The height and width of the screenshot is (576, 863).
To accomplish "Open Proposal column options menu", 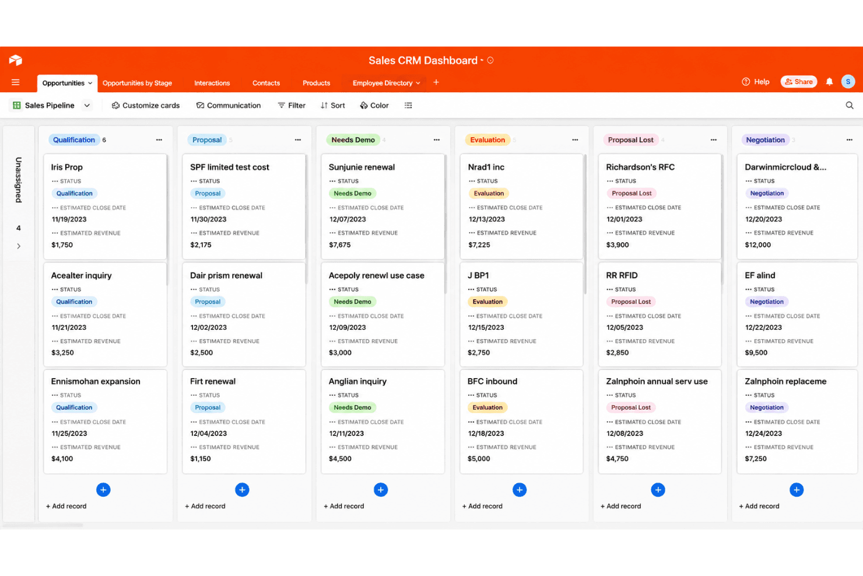I will (298, 140).
